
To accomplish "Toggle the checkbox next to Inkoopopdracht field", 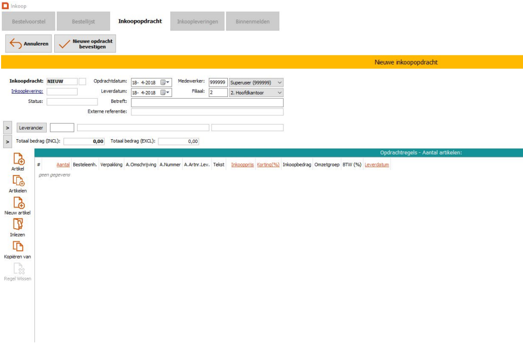I will (x=82, y=82).
